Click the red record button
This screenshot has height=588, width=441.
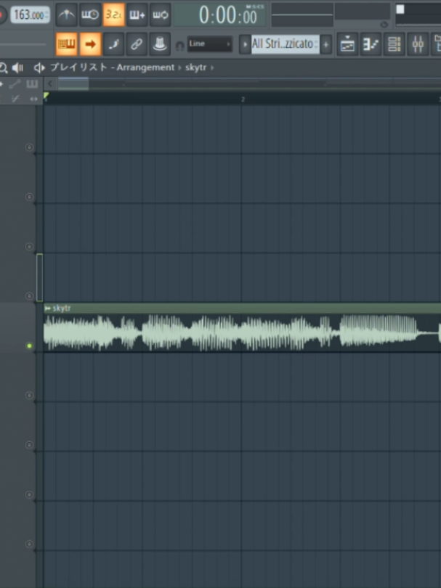[1, 15]
